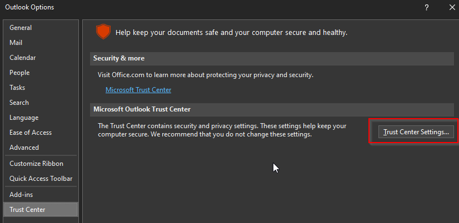Screen dimensions: 459x223
Task: Choose the Language options category
Action: 24,118
